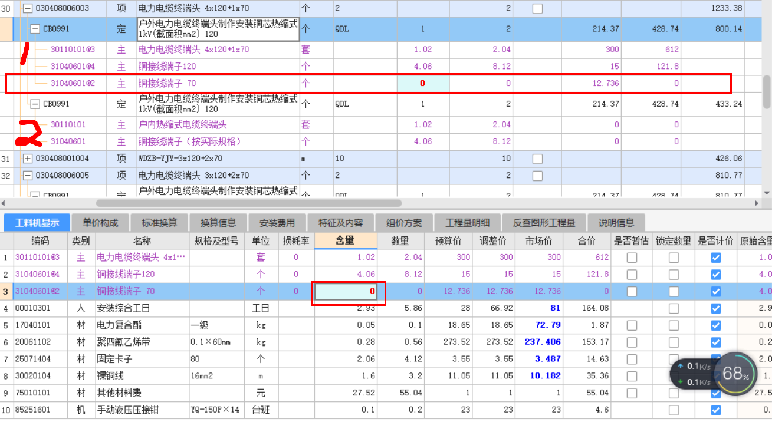Open the 组价方案 tab
Image resolution: width=772 pixels, height=432 pixels.
[404, 223]
